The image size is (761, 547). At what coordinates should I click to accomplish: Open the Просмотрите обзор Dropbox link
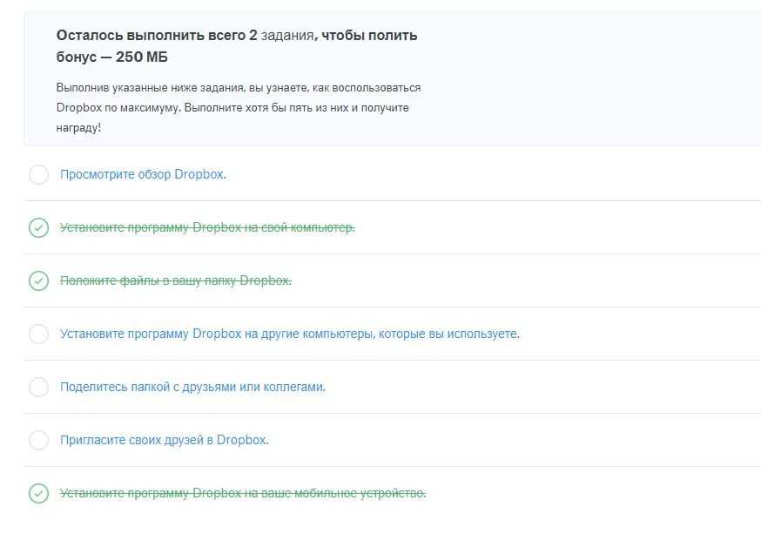(x=143, y=174)
